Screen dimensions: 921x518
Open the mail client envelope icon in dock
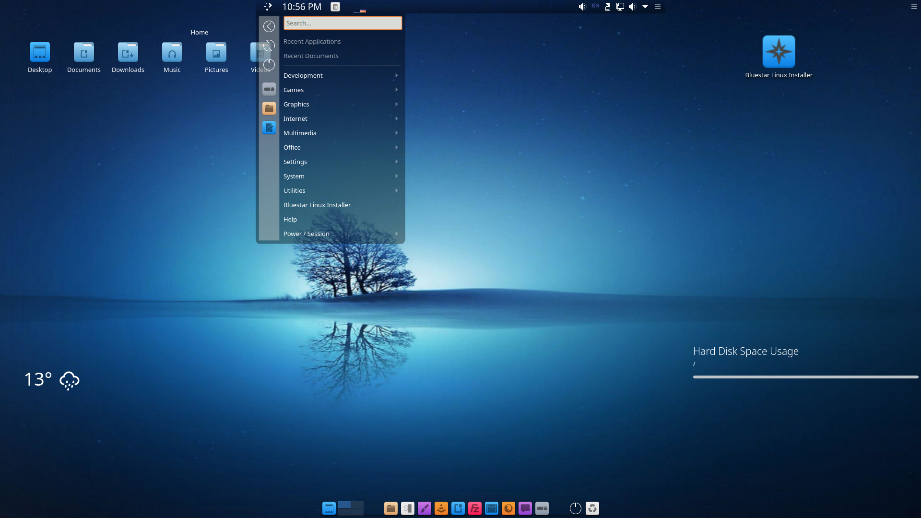click(x=492, y=508)
